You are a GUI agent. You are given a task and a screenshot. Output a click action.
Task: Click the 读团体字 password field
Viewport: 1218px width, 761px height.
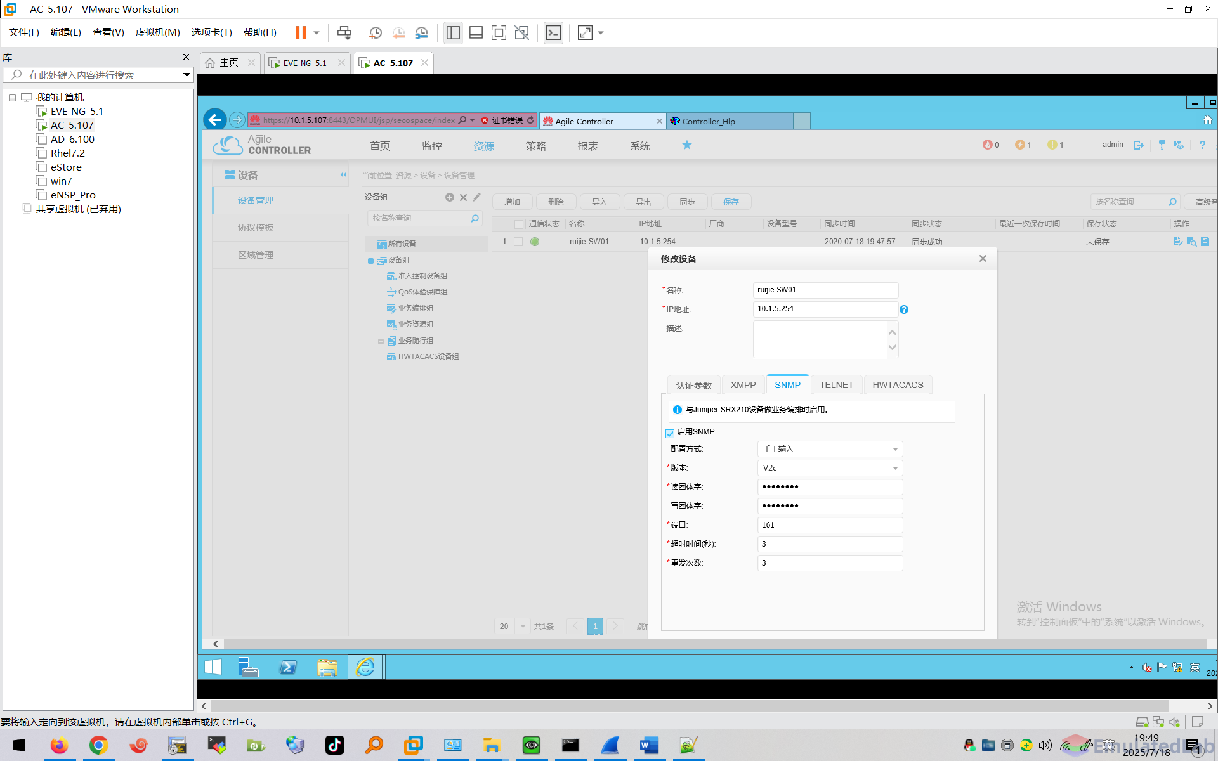[x=830, y=487]
